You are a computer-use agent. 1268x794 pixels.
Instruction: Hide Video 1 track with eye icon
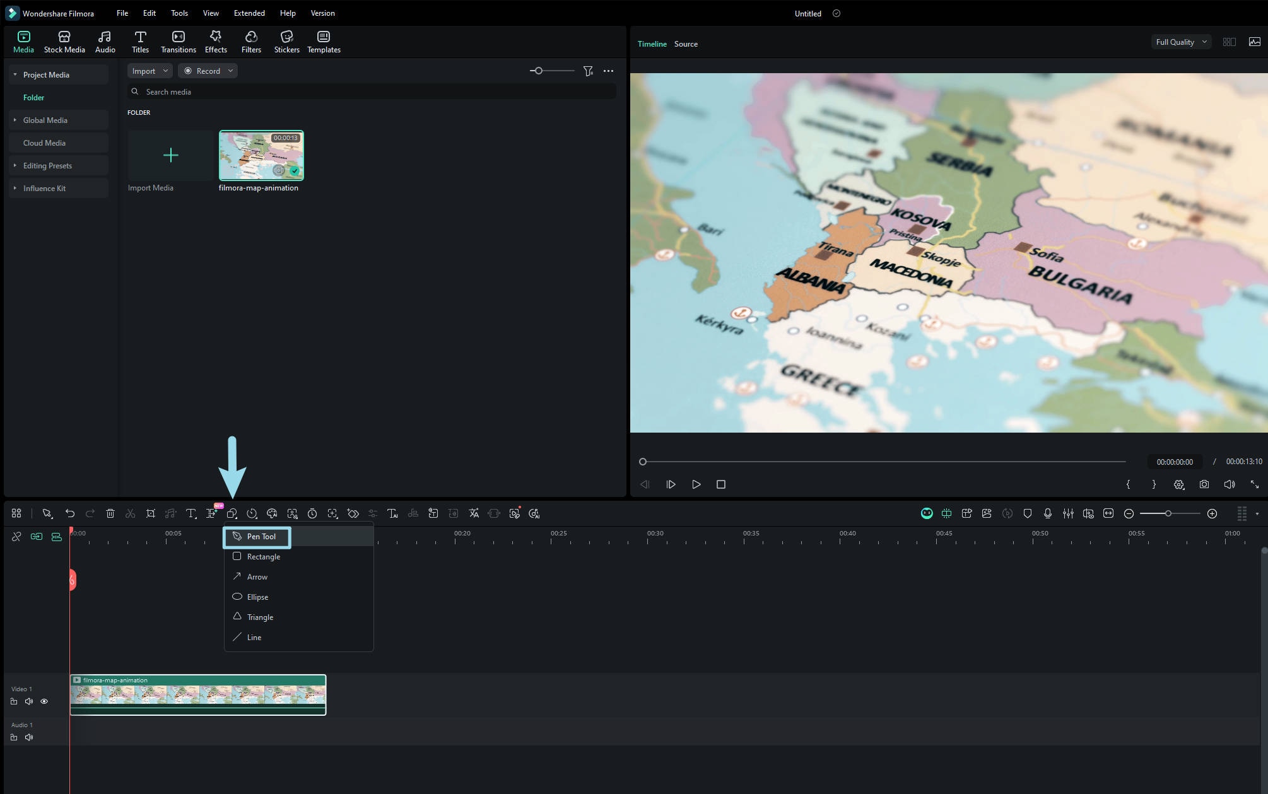44,701
